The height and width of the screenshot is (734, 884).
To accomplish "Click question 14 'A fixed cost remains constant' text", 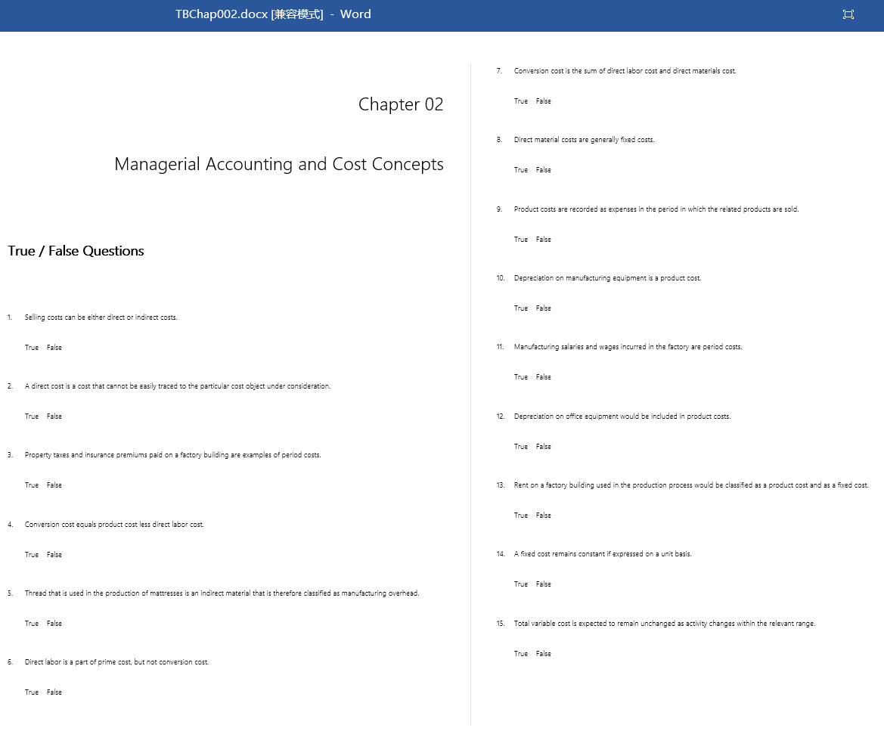I will (x=603, y=554).
